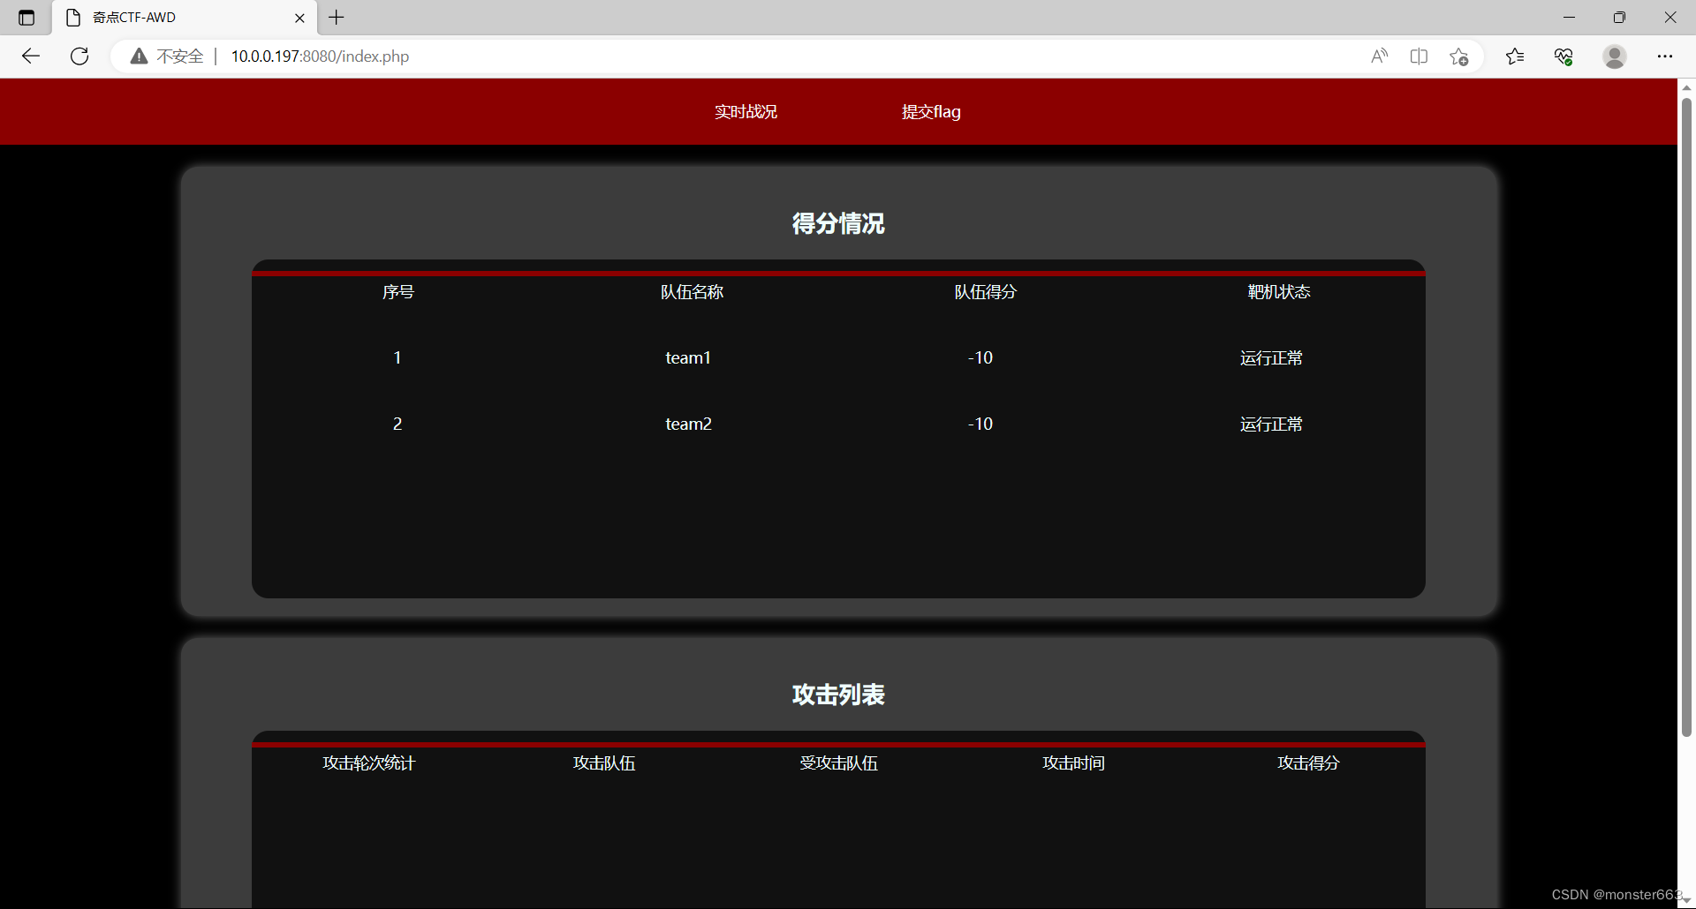Viewport: 1696px width, 909px height.
Task: Open a new browser tab
Action: 337,17
